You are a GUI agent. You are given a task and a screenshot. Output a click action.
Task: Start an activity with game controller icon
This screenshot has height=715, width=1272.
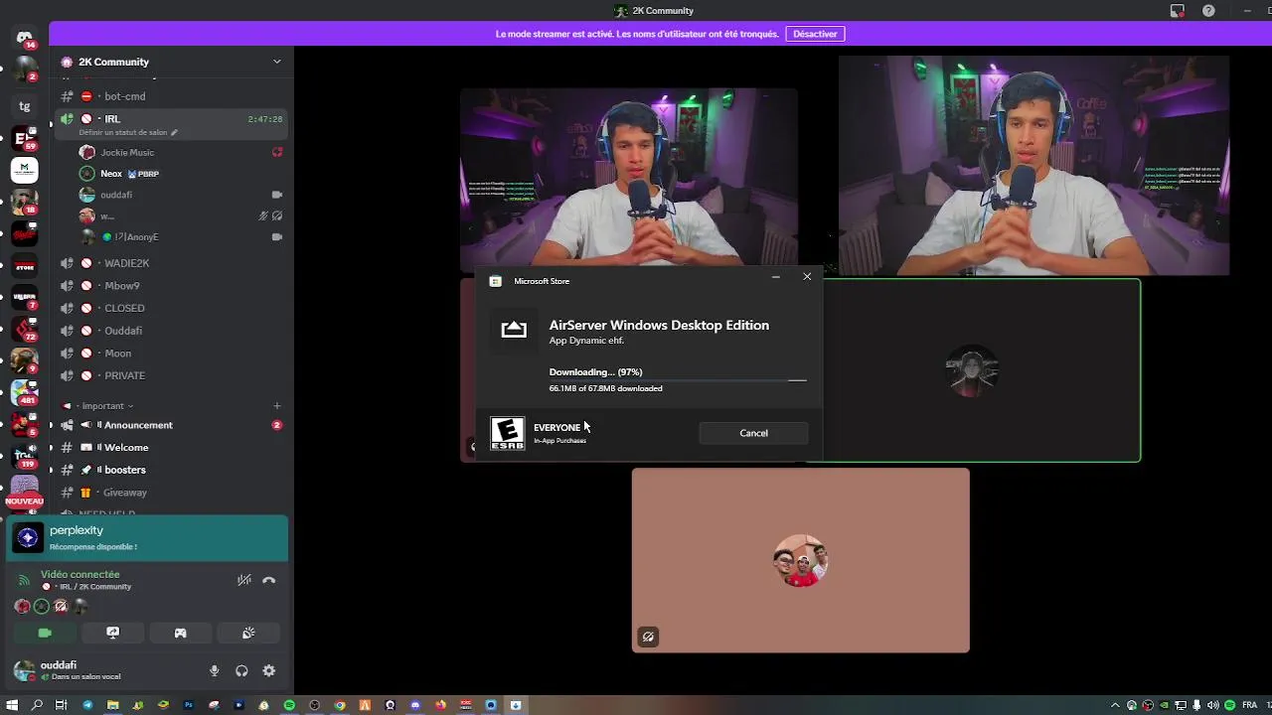[180, 633]
